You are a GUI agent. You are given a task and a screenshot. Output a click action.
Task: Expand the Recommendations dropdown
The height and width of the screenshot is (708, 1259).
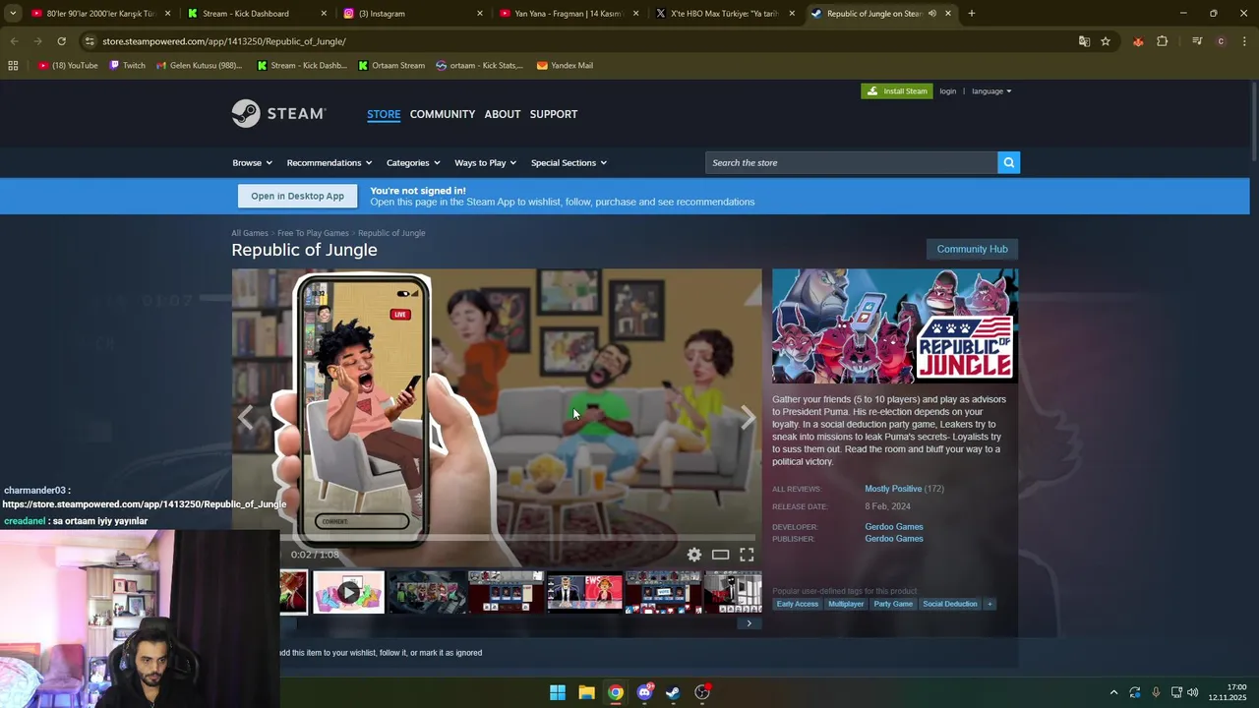330,162
